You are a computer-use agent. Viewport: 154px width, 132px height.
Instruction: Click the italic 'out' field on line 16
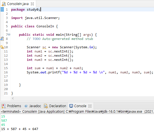pyautogui.click(x=43, y=72)
